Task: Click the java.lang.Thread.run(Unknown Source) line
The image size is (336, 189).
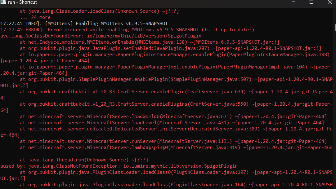Action: coord(84,160)
